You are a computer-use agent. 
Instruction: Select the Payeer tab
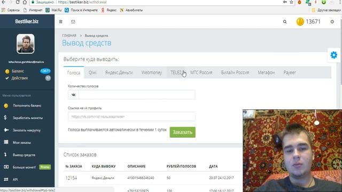pyautogui.click(x=290, y=73)
